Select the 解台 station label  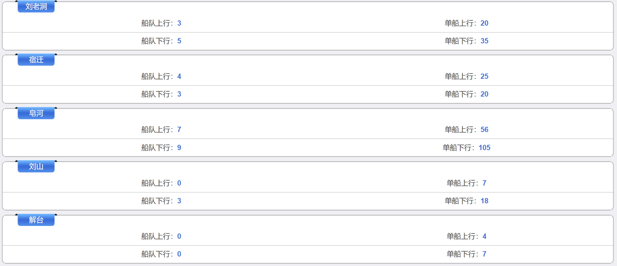[x=36, y=220]
